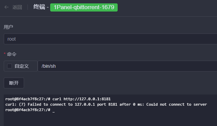Click the 终端 page title
This screenshot has height=126, width=217.
pyautogui.click(x=39, y=7)
